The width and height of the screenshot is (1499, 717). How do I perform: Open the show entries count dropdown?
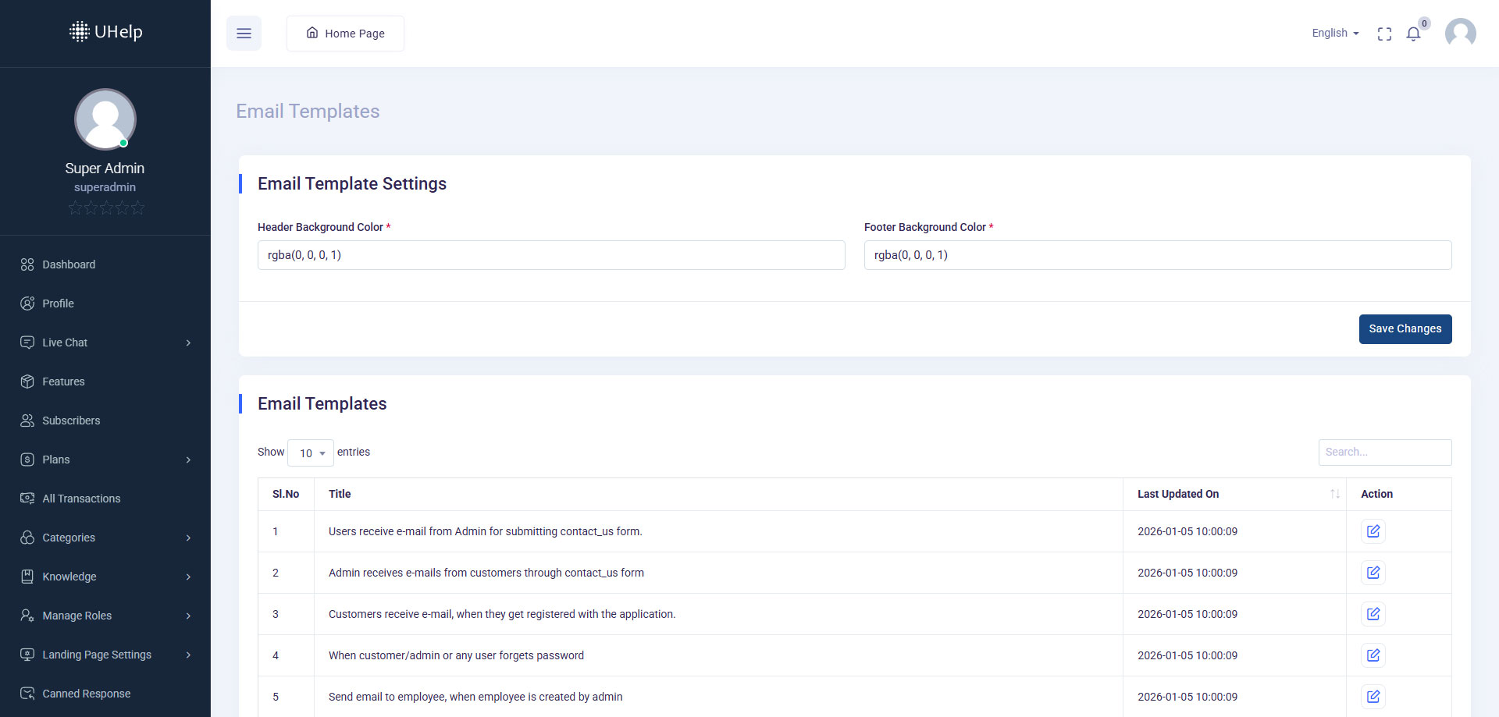point(311,453)
